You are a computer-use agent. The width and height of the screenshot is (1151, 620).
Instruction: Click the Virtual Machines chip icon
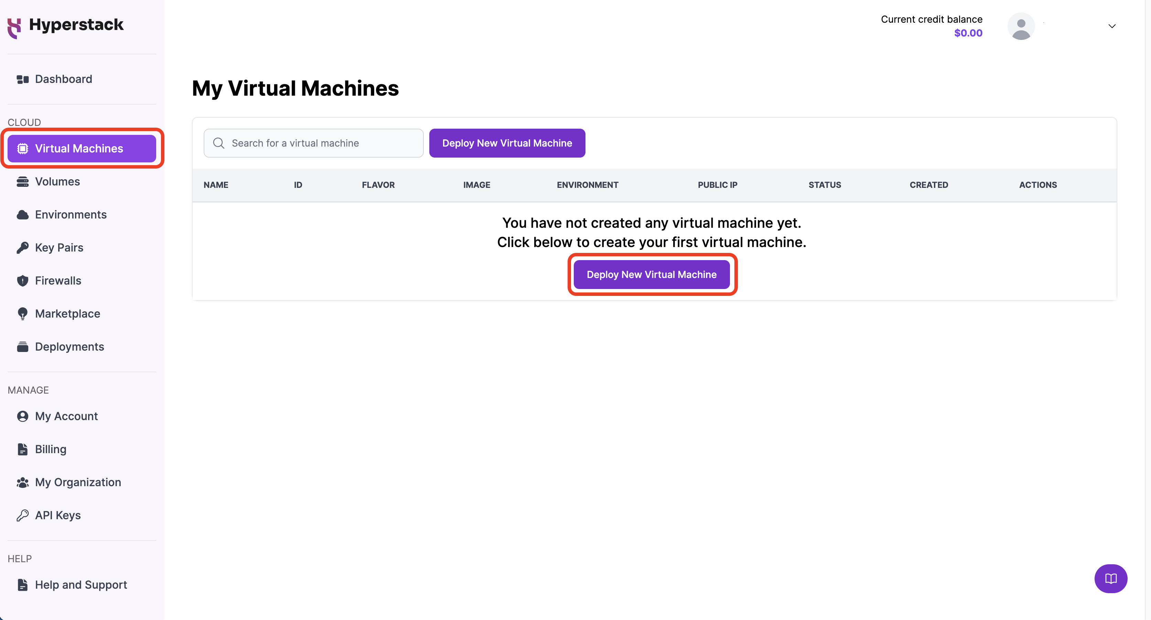point(22,148)
